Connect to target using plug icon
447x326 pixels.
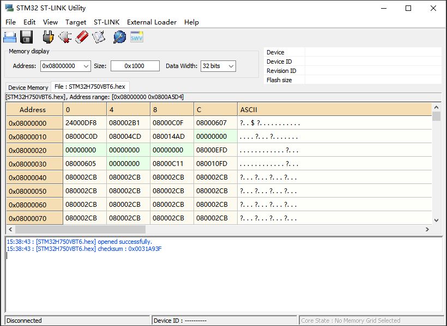(x=48, y=37)
